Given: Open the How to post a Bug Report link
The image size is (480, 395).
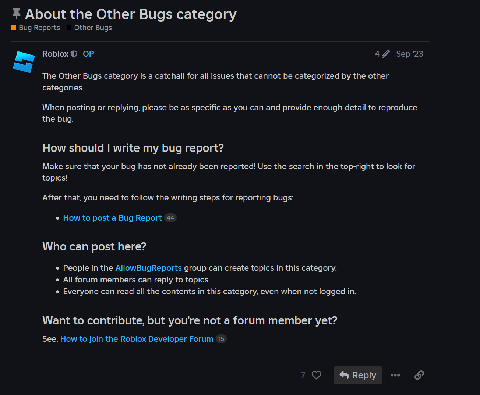Looking at the screenshot, I should click(112, 218).
